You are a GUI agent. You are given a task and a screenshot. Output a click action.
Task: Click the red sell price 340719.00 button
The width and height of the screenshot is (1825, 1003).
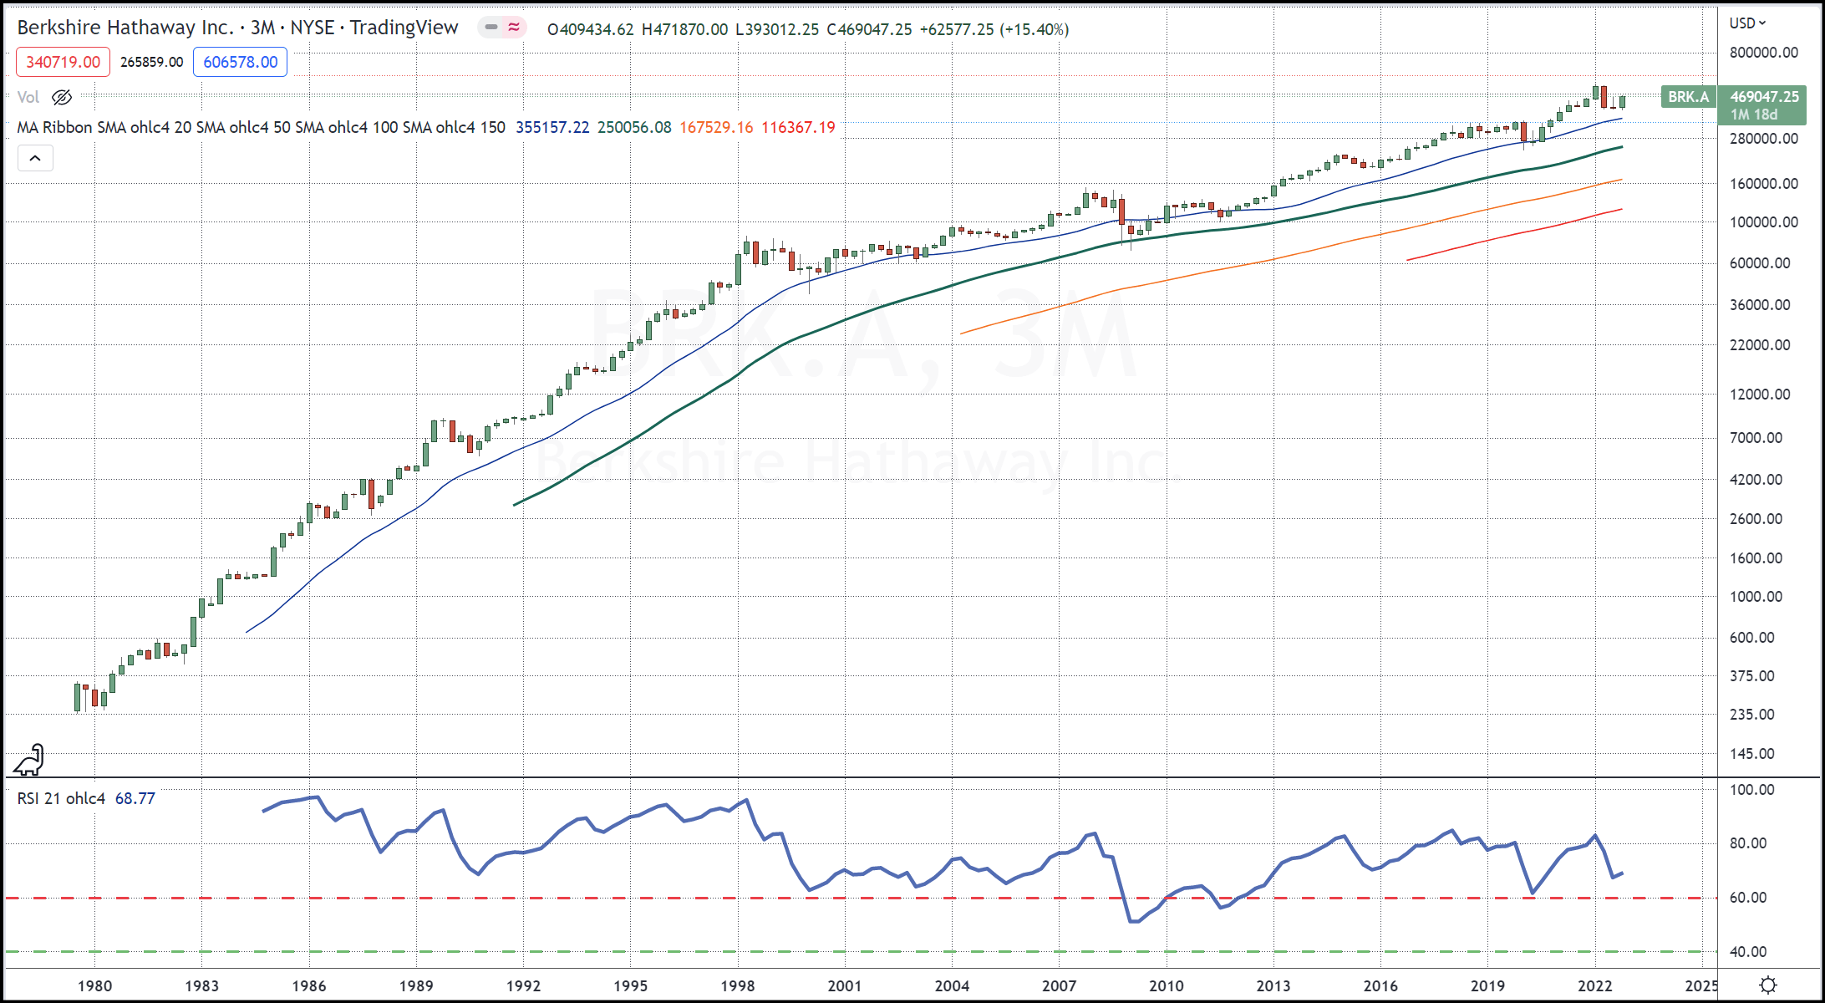63,62
